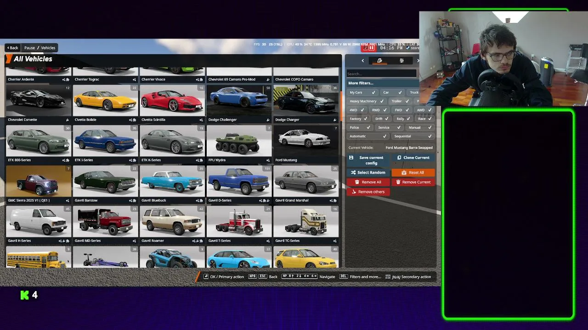Click the Chevrolet 69 Camaro Pro-Mod label
This screenshot has height=330, width=588.
[232, 79]
